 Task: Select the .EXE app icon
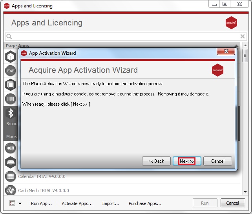click(11, 71)
